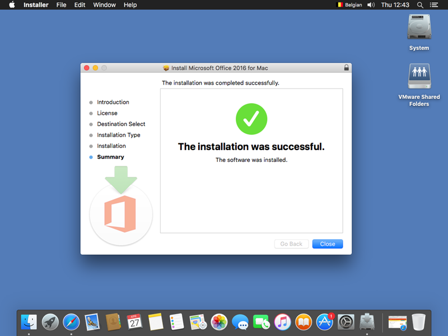The image size is (448, 336).
Task: Open Contacts book icon in dock
Action: click(x=114, y=322)
